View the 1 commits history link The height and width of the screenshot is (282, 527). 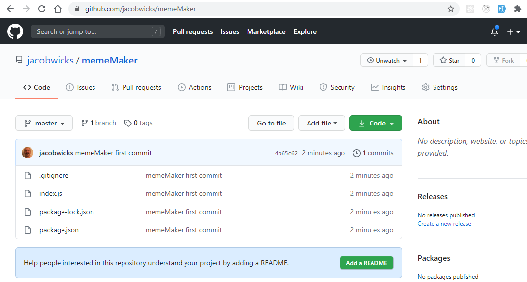click(x=373, y=153)
